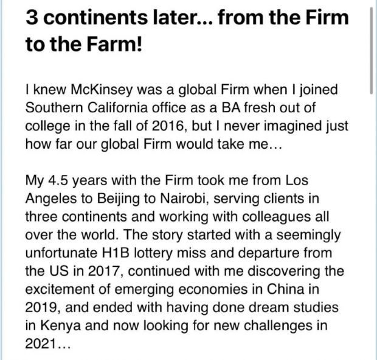This screenshot has height=360, width=377.
Task: Click the vertical scrollbar thumb on the right
Action: pos(372,51)
